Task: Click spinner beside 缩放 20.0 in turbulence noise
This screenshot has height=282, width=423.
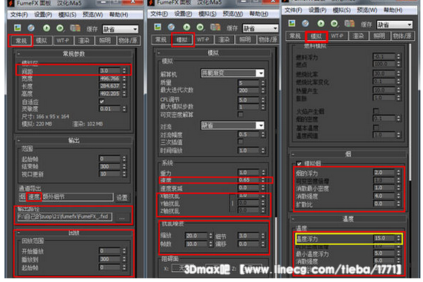Action: [210, 236]
